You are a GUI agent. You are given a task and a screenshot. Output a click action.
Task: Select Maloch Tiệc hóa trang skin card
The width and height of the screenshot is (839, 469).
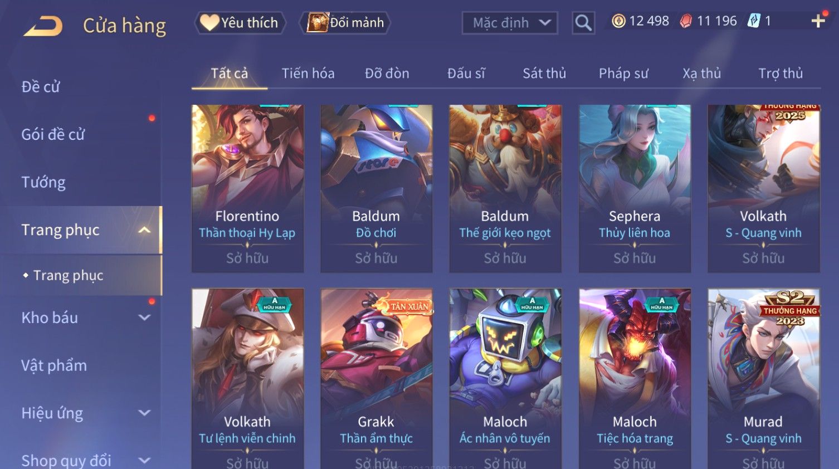tap(635, 379)
